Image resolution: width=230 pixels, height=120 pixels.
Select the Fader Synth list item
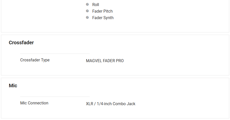(x=103, y=18)
